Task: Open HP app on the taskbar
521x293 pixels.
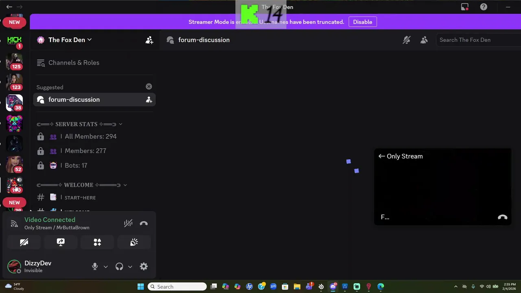Action: point(250,287)
